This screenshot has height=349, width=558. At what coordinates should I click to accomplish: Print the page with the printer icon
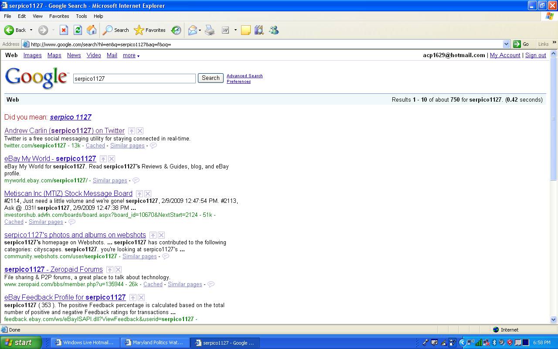point(210,30)
